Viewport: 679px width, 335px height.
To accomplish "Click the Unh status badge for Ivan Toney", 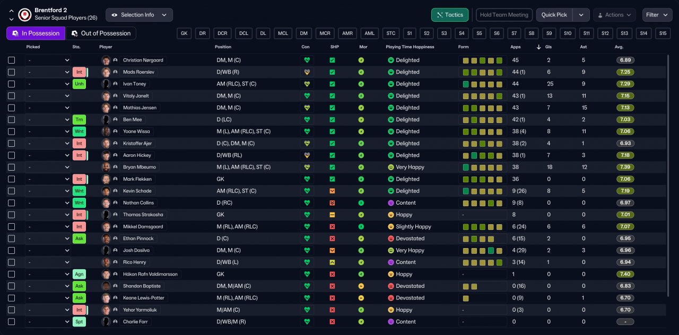I will click(x=79, y=84).
